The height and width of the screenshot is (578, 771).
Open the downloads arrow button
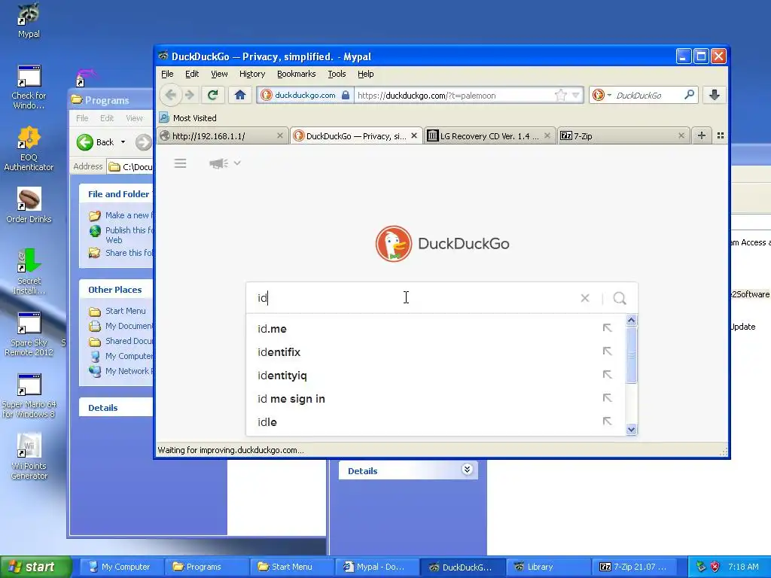coord(715,95)
